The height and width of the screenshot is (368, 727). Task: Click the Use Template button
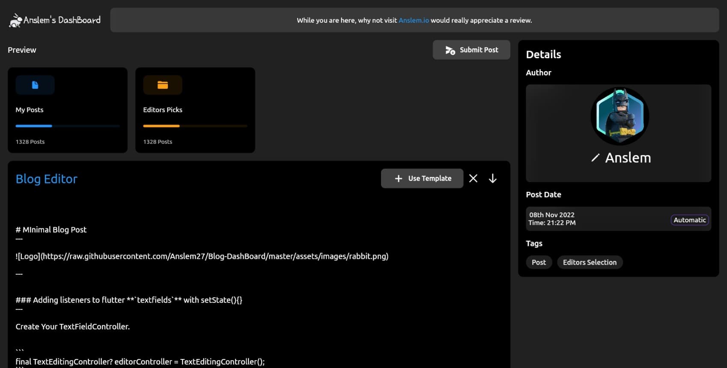[422, 178]
